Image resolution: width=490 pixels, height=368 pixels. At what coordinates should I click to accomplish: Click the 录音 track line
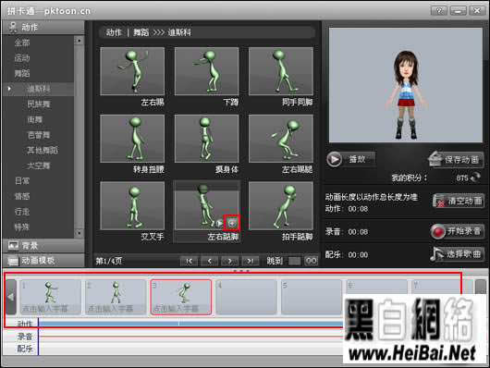click(x=190, y=337)
